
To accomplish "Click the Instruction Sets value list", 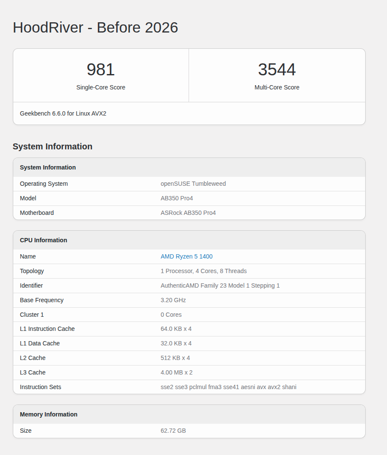I will tap(228, 387).
